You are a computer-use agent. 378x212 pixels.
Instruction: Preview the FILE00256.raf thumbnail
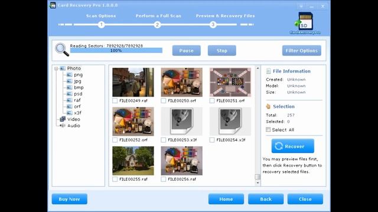tap(182, 161)
